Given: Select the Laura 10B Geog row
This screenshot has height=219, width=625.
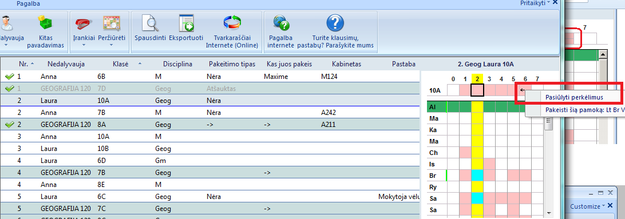Looking at the screenshot, I should coord(211,149).
